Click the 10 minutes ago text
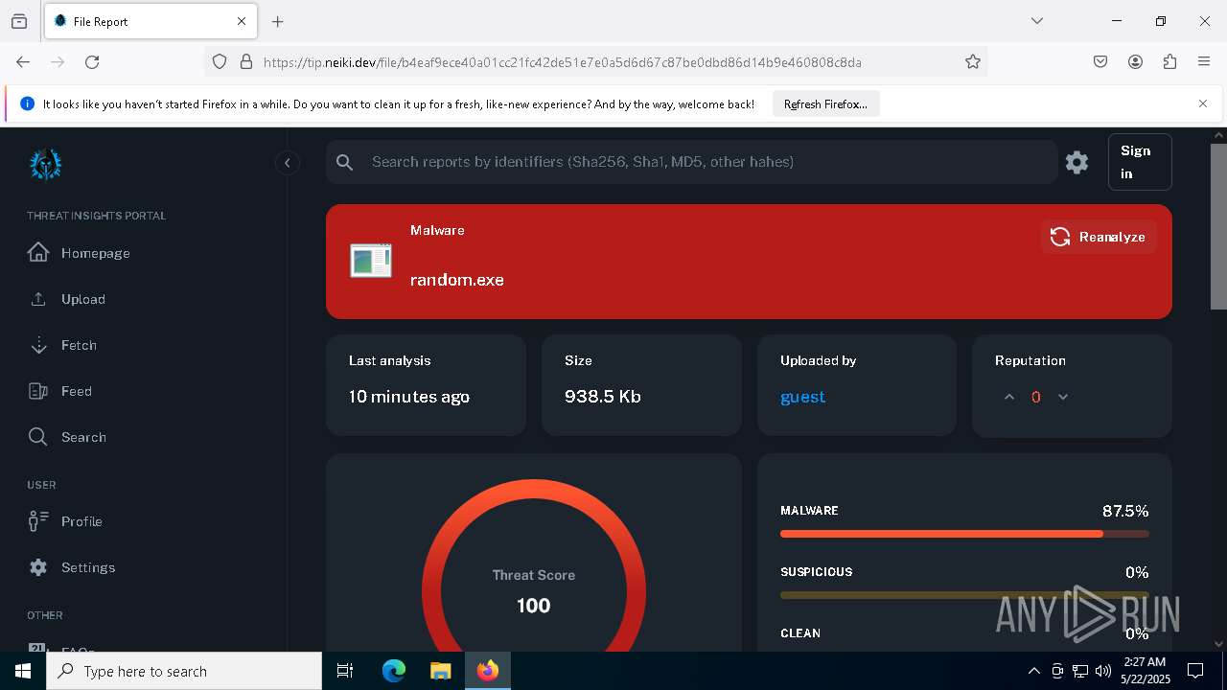 tap(409, 397)
